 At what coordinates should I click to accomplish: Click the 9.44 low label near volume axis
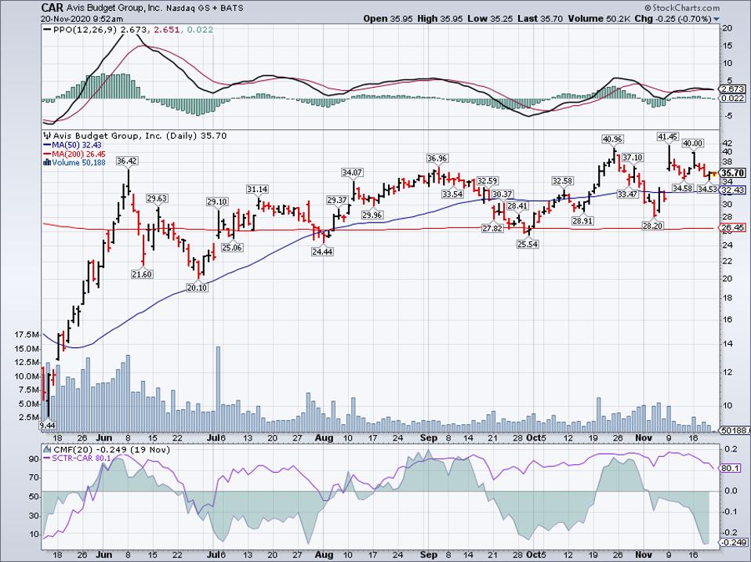tap(48, 425)
